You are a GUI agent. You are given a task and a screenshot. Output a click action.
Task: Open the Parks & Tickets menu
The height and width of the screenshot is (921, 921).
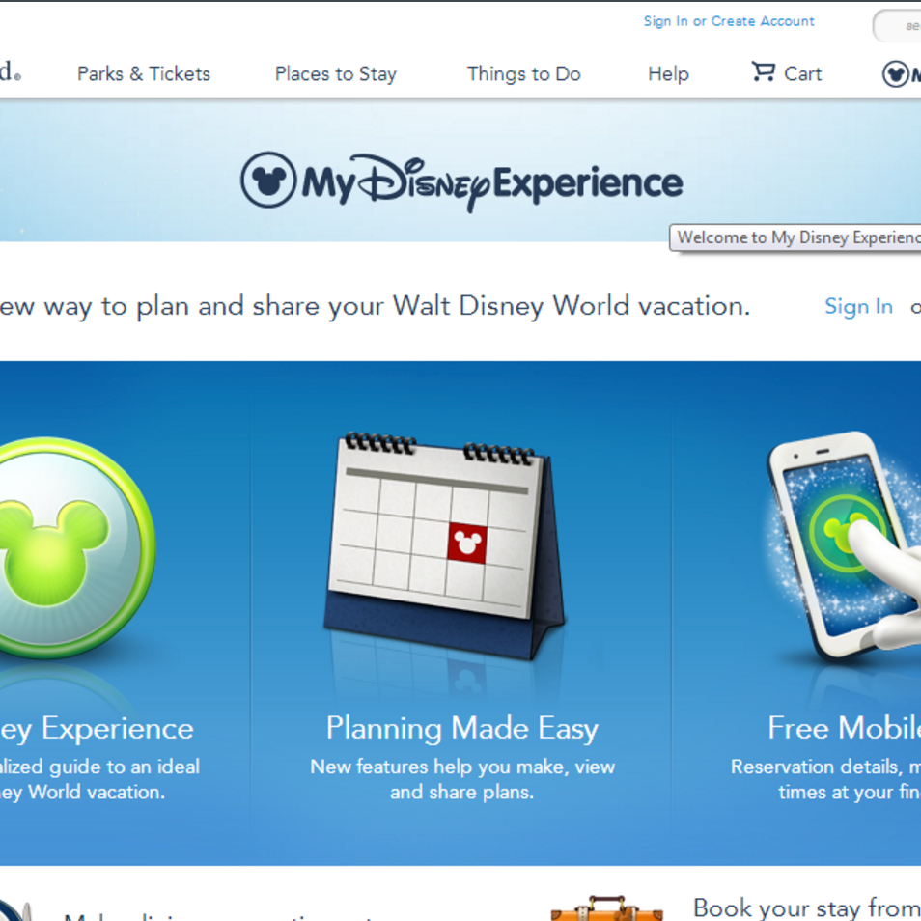click(144, 74)
